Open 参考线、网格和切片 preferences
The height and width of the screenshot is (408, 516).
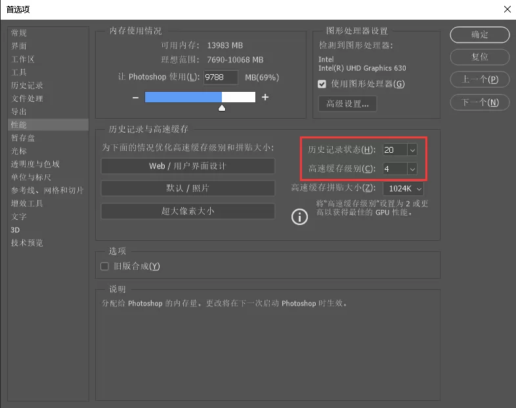point(47,190)
